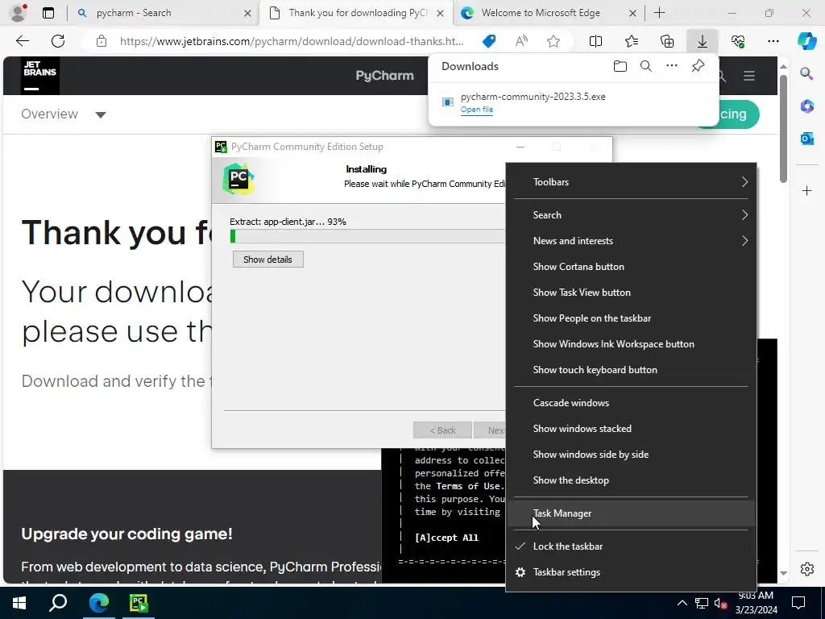825x619 pixels.
Task: Click Show details in PyCharm Setup
Action: click(267, 260)
